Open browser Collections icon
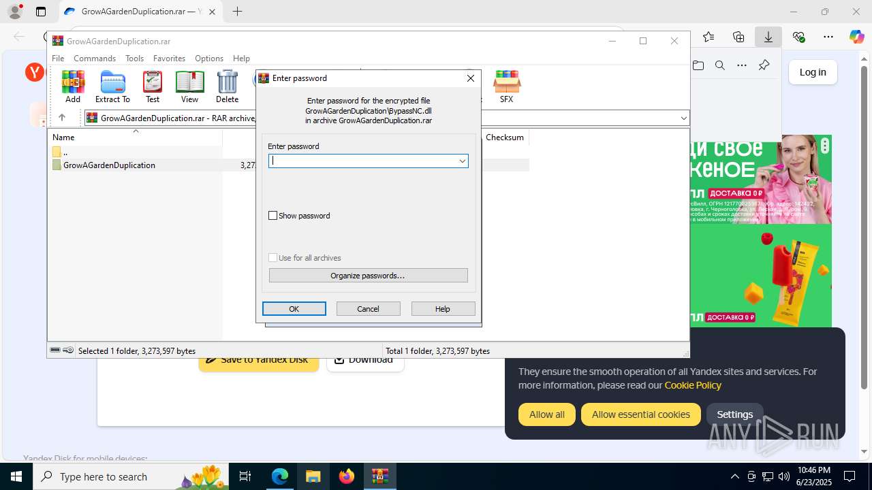 pyautogui.click(x=738, y=37)
